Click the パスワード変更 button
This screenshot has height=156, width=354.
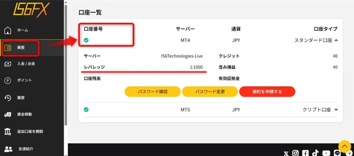210,92
